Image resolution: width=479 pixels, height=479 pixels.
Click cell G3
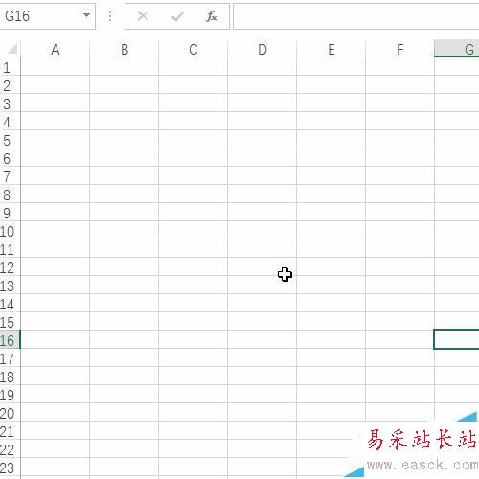pyautogui.click(x=457, y=103)
